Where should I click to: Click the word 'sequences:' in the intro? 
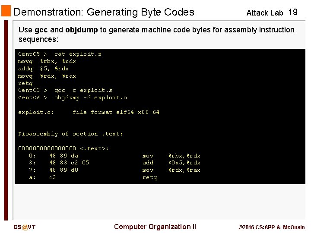pos(38,39)
